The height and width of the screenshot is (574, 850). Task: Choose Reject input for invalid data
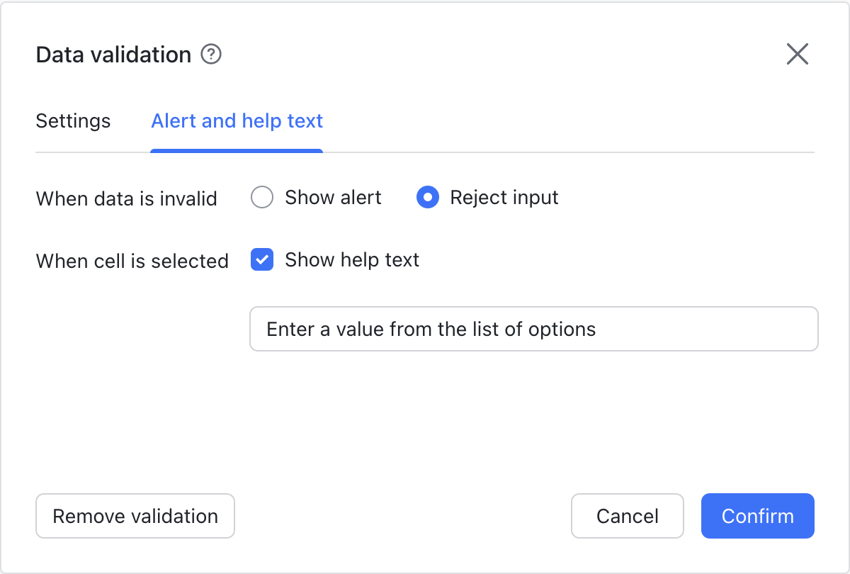(428, 198)
